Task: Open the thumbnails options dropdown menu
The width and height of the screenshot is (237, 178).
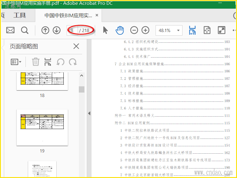Action: click(x=16, y=62)
